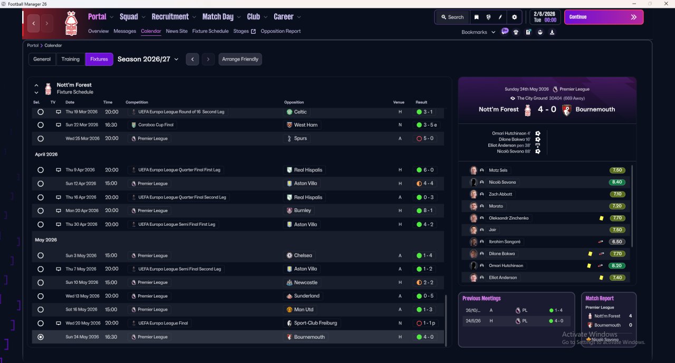Select the Man Utd fixture radio button
This screenshot has width=675, height=363.
pos(41,310)
